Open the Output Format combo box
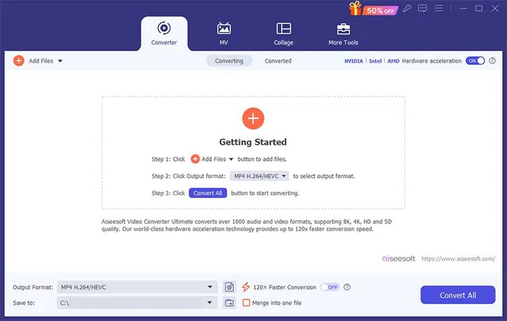 [x=137, y=287]
